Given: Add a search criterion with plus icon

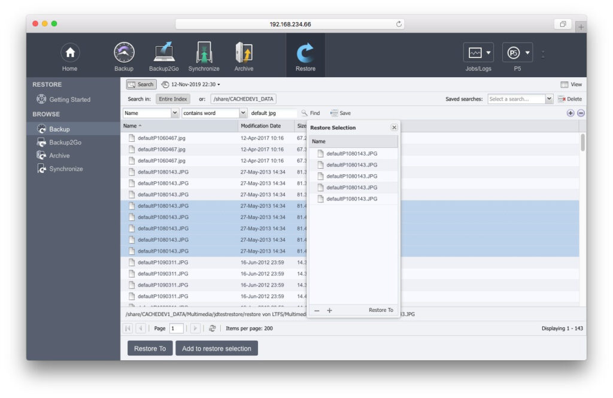Looking at the screenshot, I should point(570,113).
